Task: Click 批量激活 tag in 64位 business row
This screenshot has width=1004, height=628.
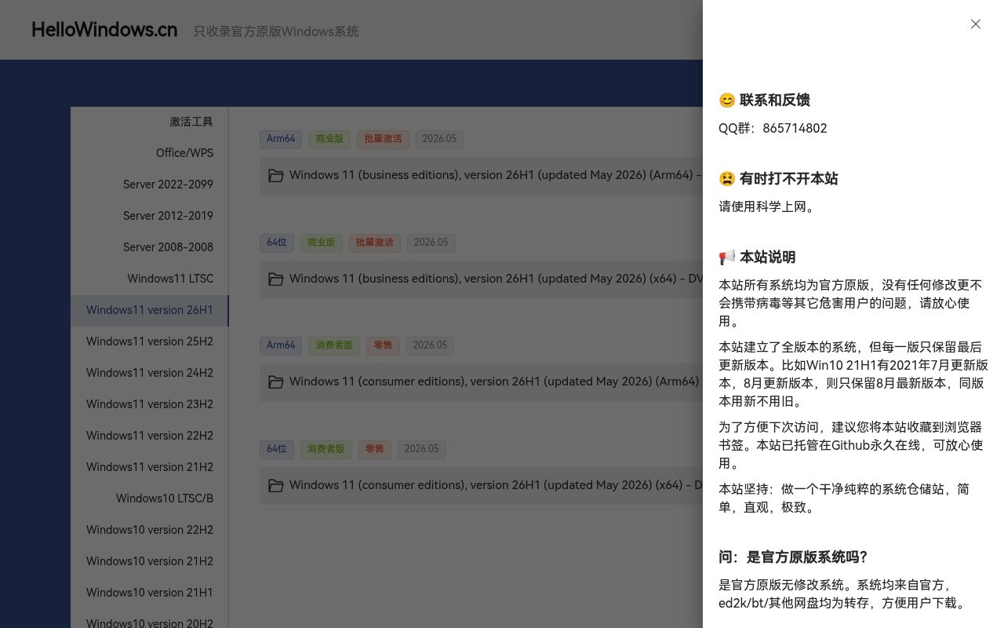Action: [375, 243]
